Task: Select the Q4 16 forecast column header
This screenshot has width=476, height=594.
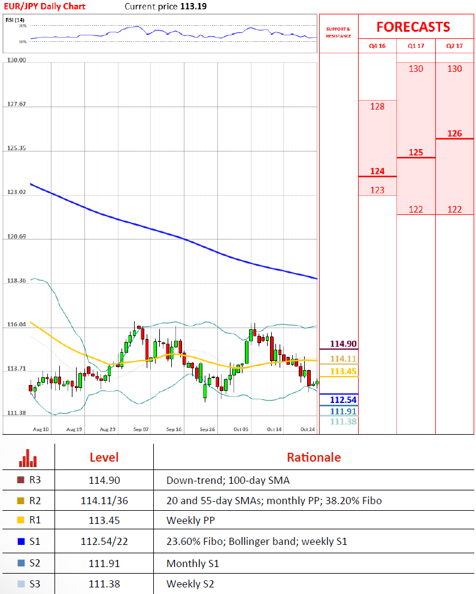Action: [377, 46]
